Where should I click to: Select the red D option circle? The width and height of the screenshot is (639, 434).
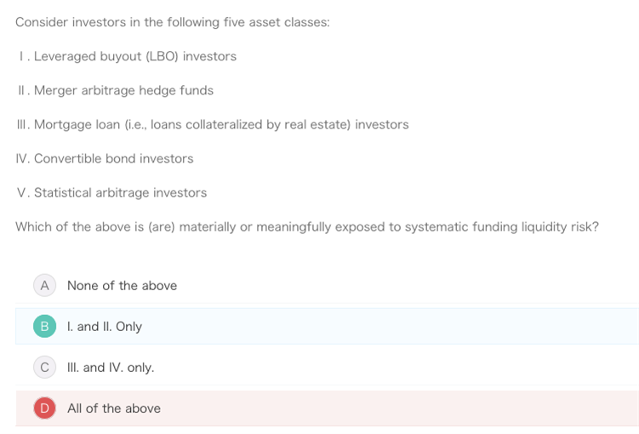44,408
